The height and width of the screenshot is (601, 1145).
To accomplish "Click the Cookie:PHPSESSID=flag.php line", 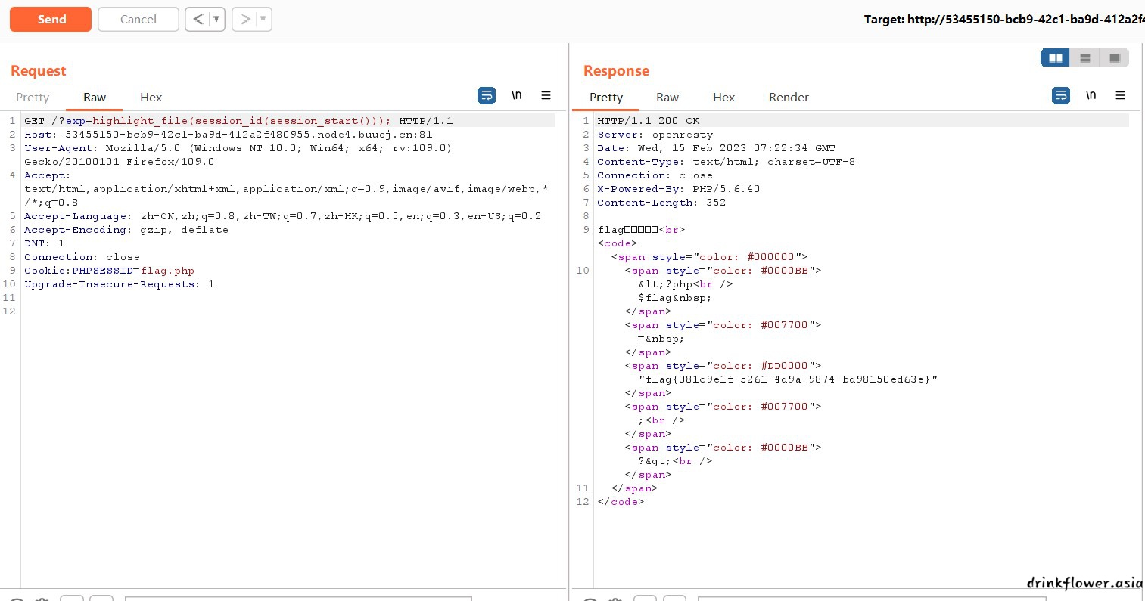I will 109,270.
